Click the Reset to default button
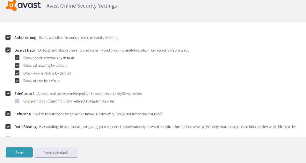The width and height of the screenshot is (306, 163). (x=56, y=152)
